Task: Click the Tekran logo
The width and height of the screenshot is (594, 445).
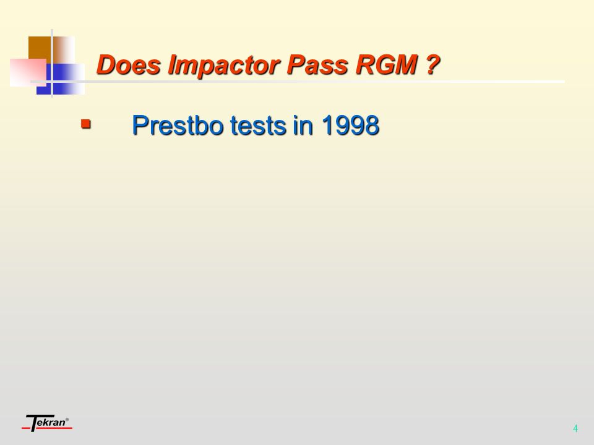Action: [47, 423]
